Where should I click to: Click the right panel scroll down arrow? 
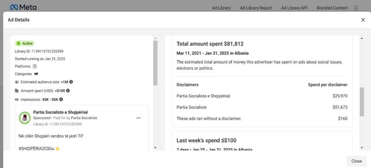(x=362, y=148)
